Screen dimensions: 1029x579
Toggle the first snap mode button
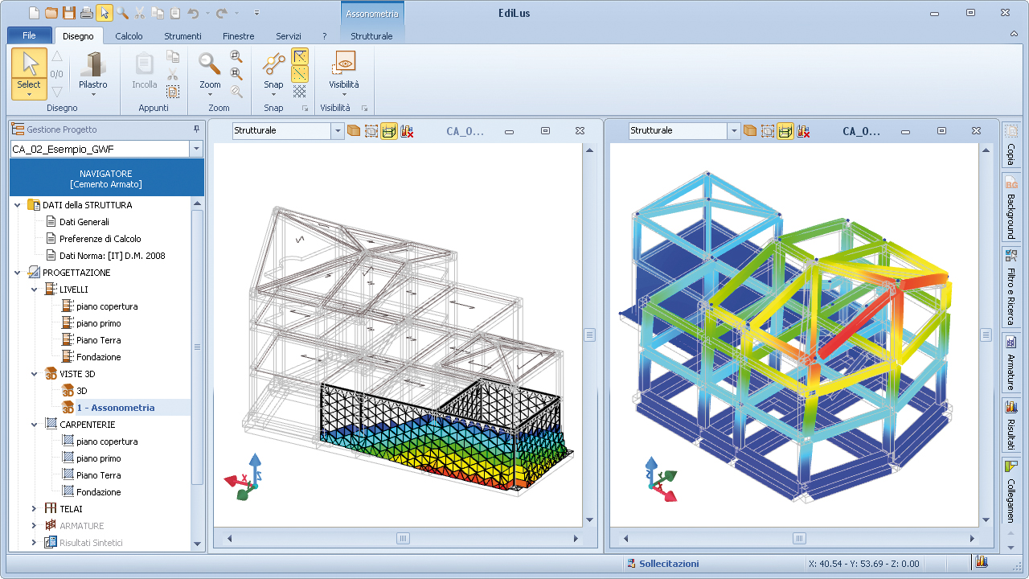[299, 56]
